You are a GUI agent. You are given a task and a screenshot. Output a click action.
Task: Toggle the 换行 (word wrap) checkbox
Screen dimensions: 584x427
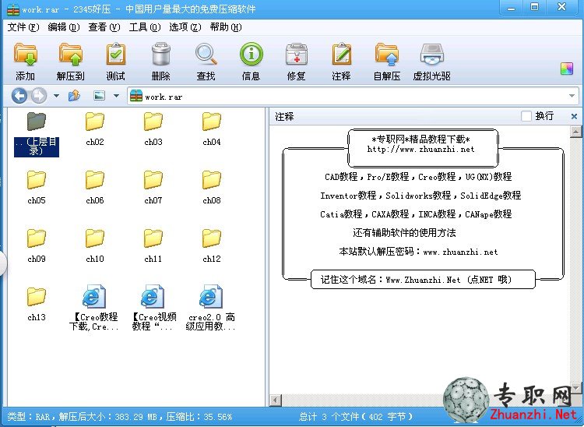[x=526, y=116]
